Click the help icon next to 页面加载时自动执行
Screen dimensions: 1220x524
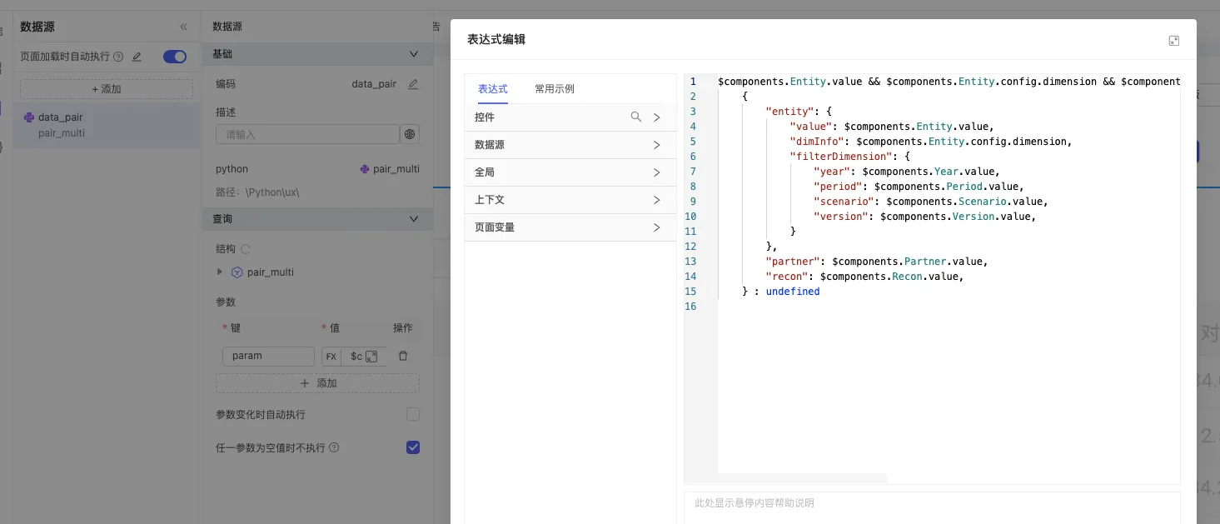pyautogui.click(x=118, y=57)
